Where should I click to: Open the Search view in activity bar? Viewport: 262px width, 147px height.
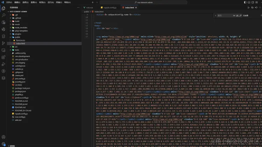click(3, 15)
